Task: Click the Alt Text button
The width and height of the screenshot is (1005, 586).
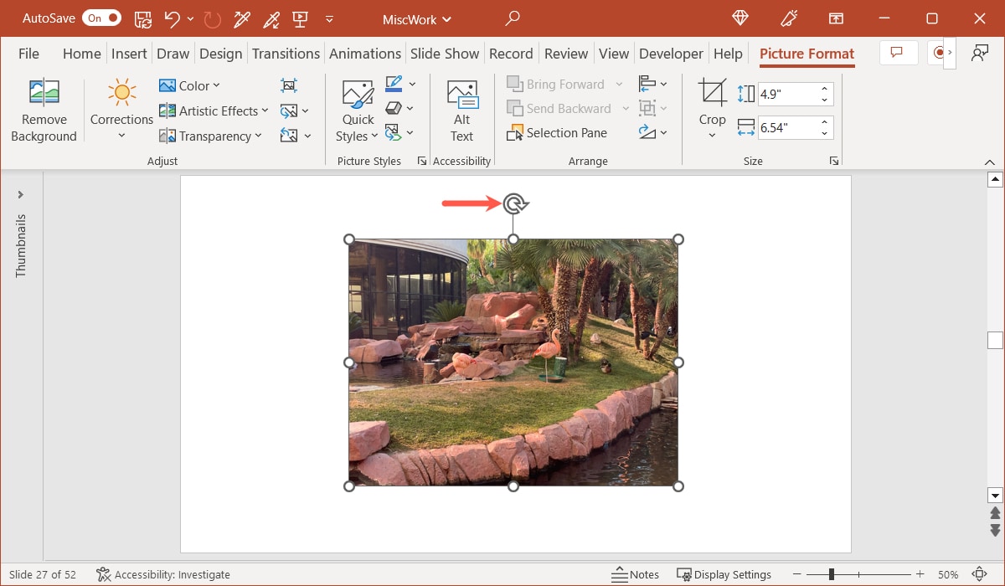Action: tap(461, 108)
